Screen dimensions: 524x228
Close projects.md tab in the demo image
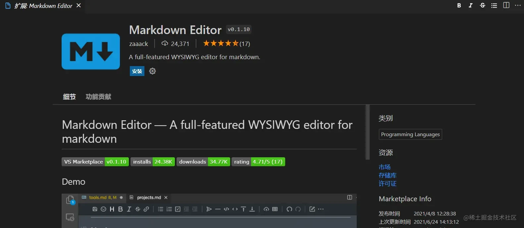[x=166, y=198]
